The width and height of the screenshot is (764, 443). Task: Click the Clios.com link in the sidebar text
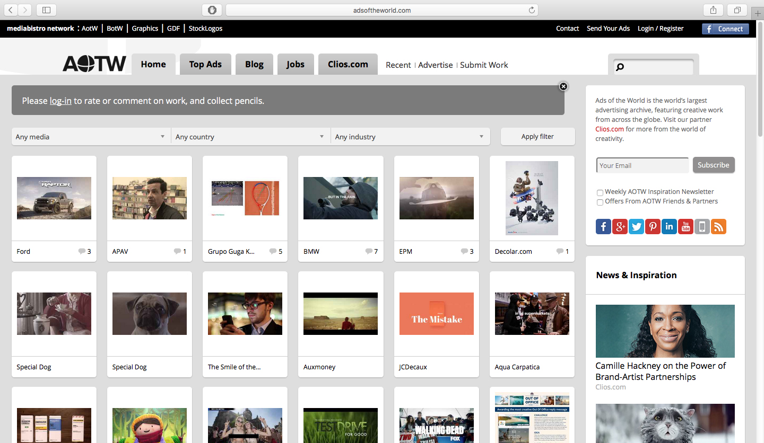[610, 129]
